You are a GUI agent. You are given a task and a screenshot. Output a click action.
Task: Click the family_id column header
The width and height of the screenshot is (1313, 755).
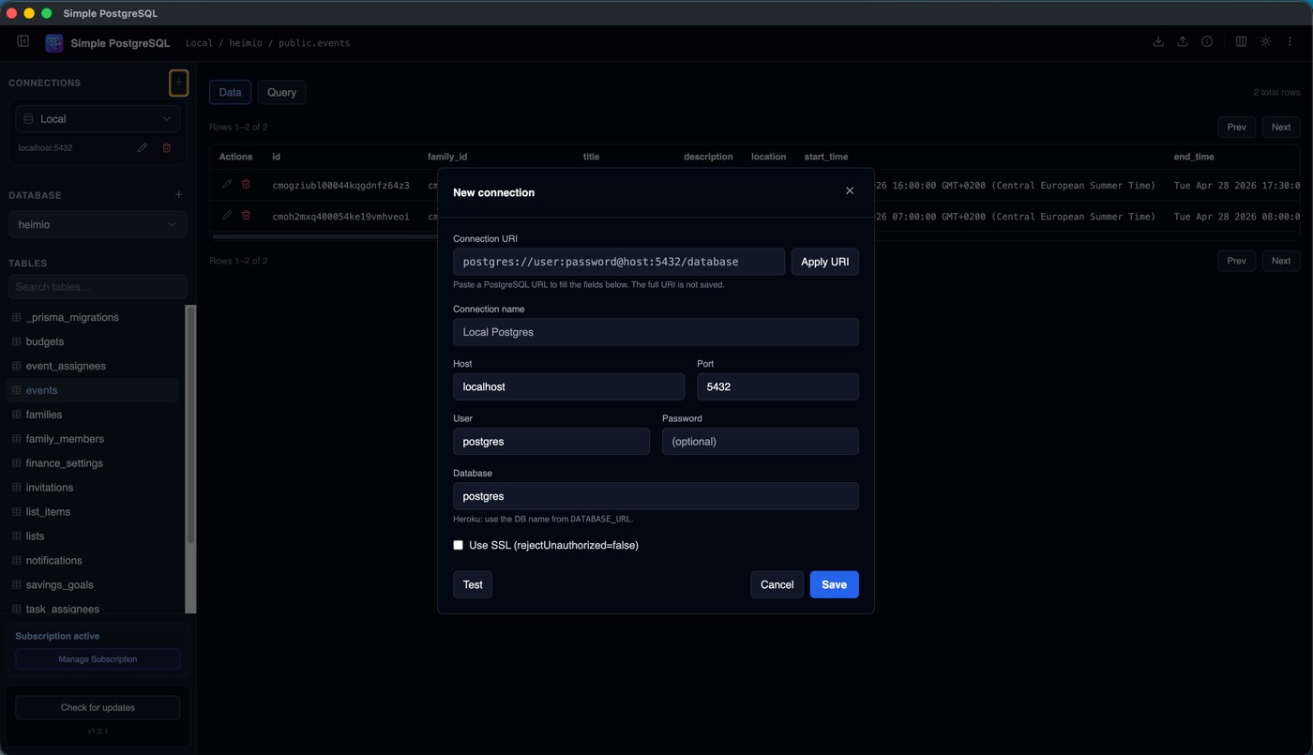pos(447,157)
